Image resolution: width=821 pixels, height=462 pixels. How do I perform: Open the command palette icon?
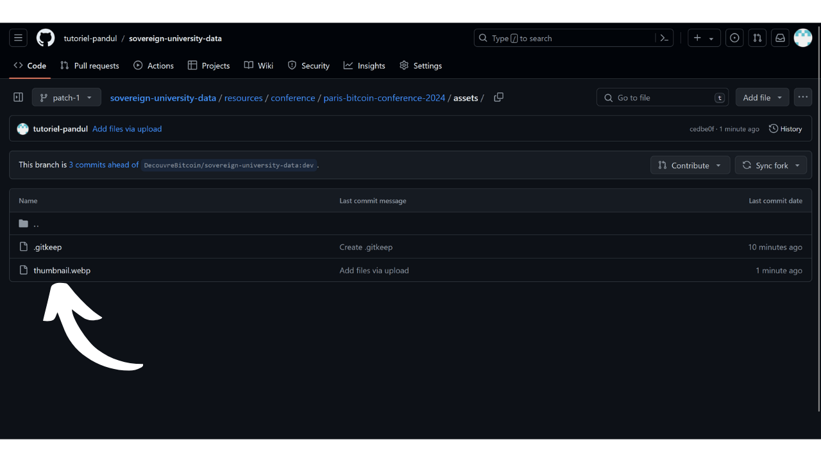[664, 38]
